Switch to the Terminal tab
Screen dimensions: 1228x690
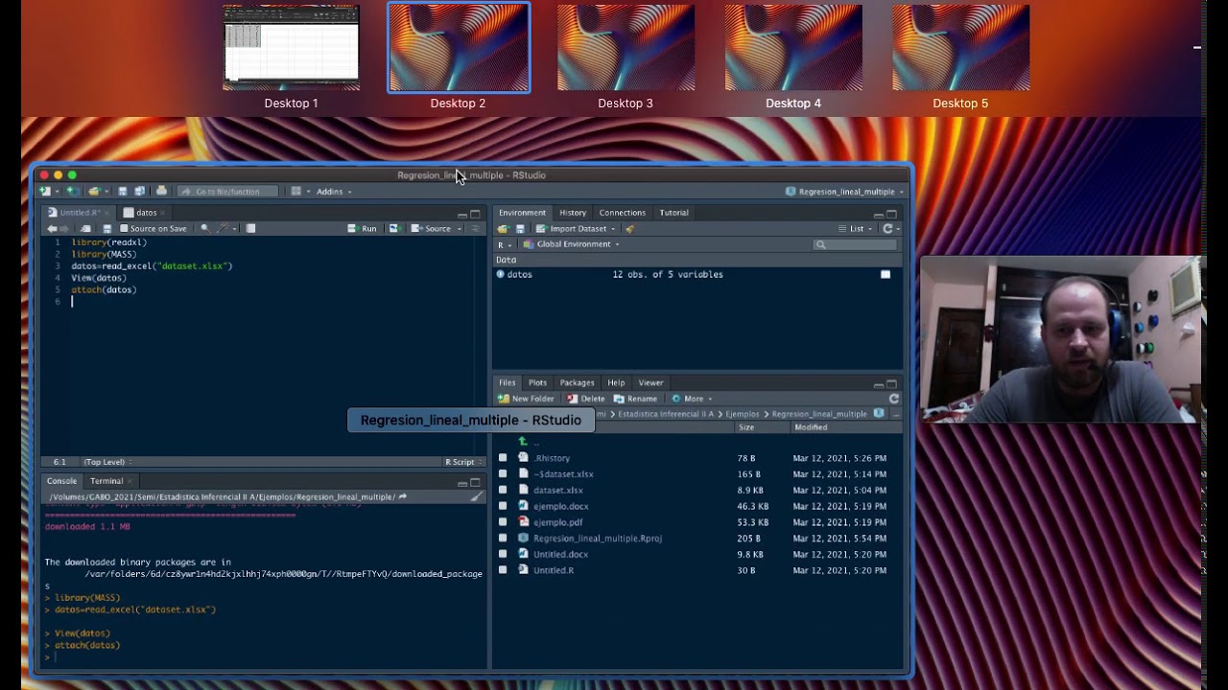point(106,481)
